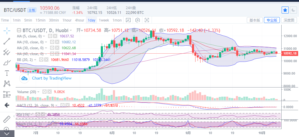The image size is (299, 137).
Task: Switch to 深度图 depth chart view
Action: tap(289, 20)
